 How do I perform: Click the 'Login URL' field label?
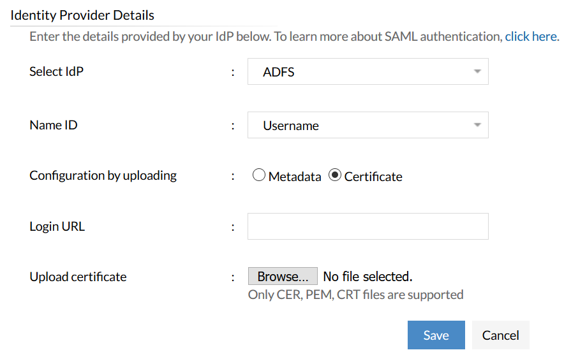(57, 226)
